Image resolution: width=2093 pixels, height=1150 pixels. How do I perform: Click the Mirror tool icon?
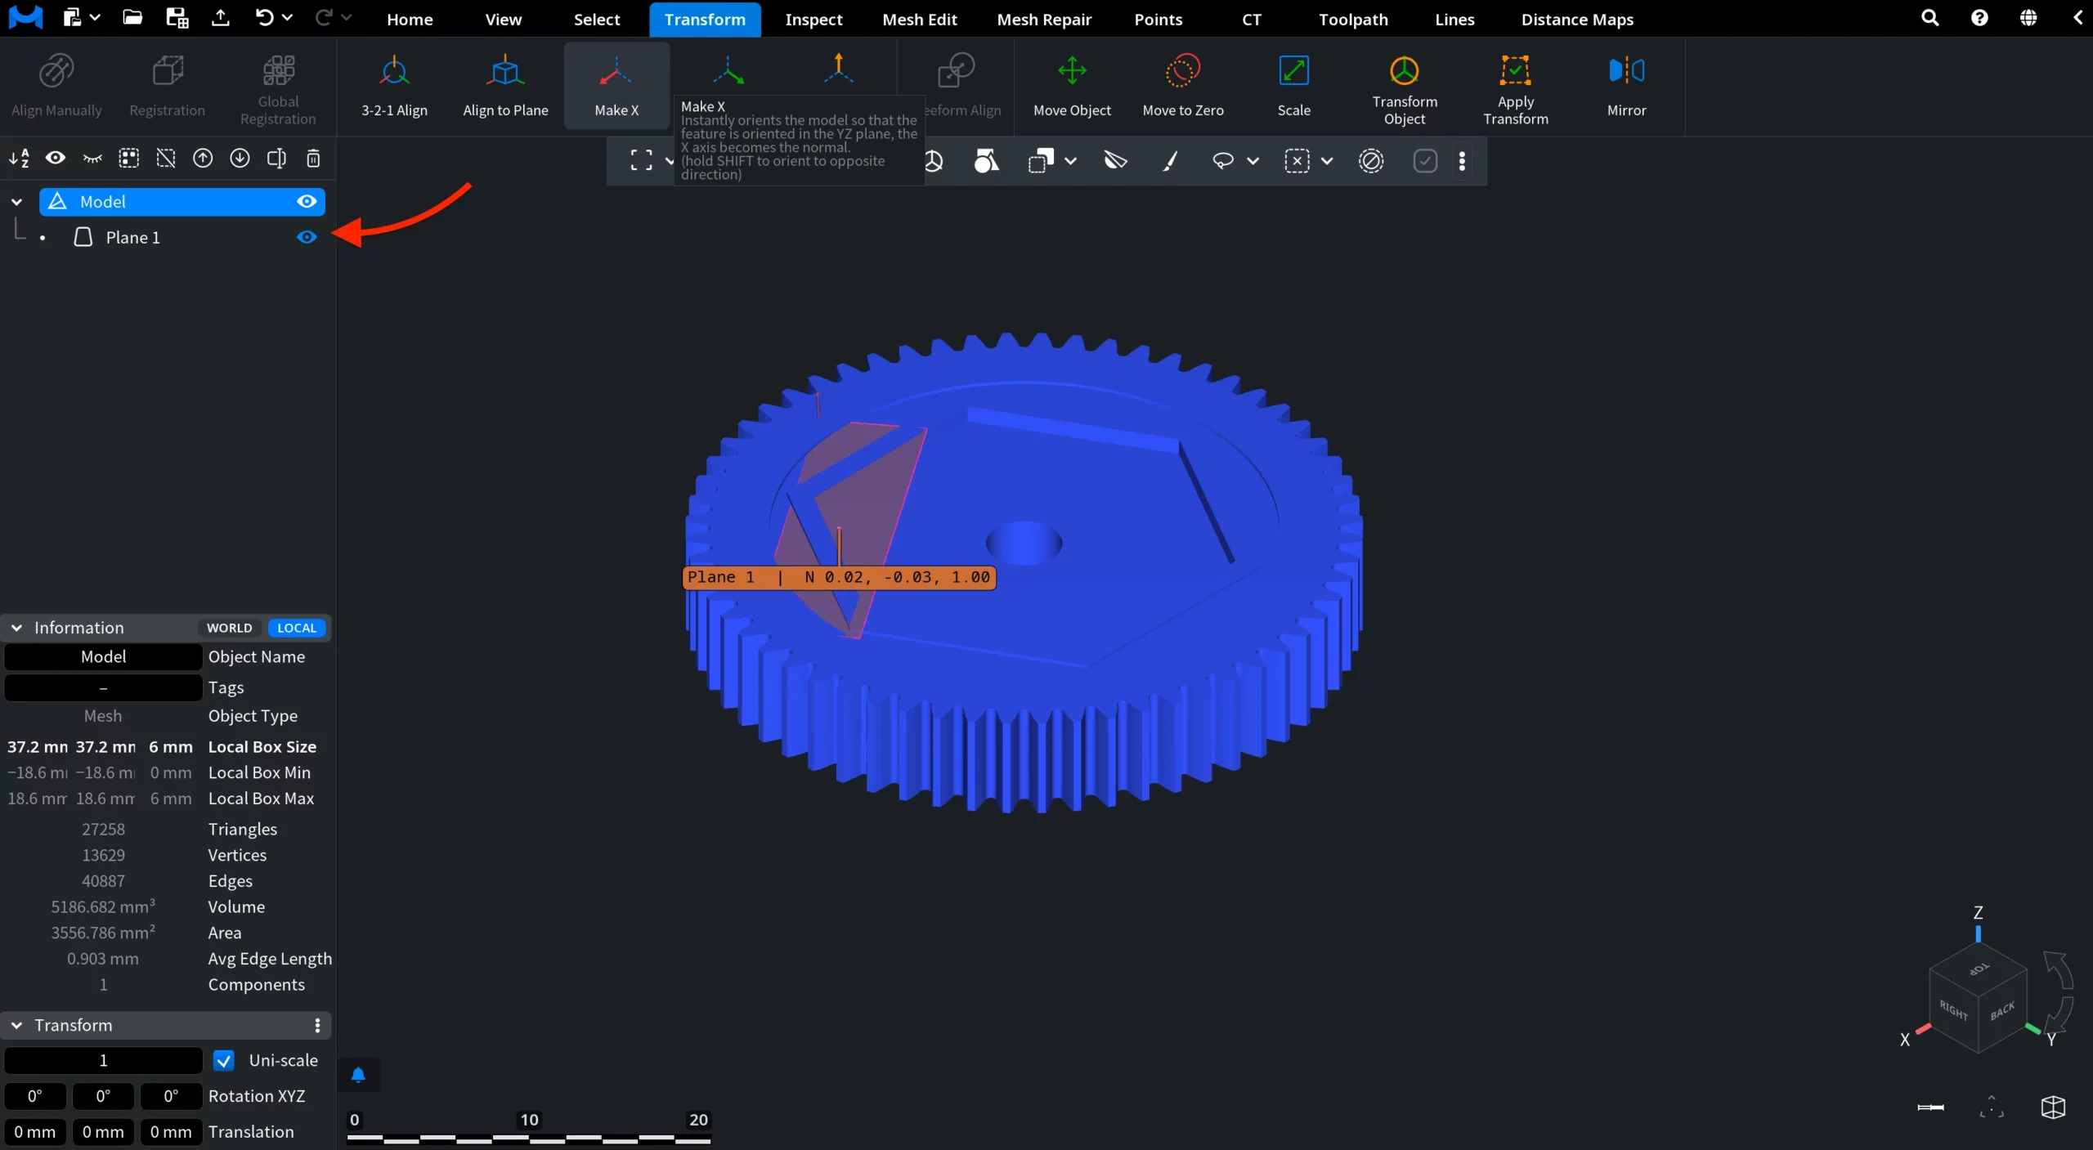point(1626,71)
